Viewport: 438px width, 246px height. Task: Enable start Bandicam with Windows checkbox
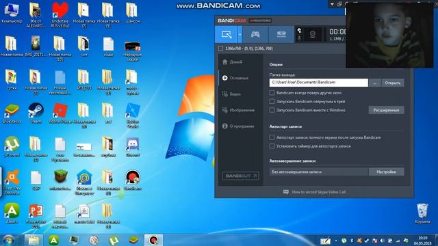pos(272,110)
